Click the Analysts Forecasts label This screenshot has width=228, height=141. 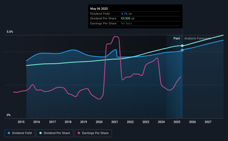coord(198,38)
